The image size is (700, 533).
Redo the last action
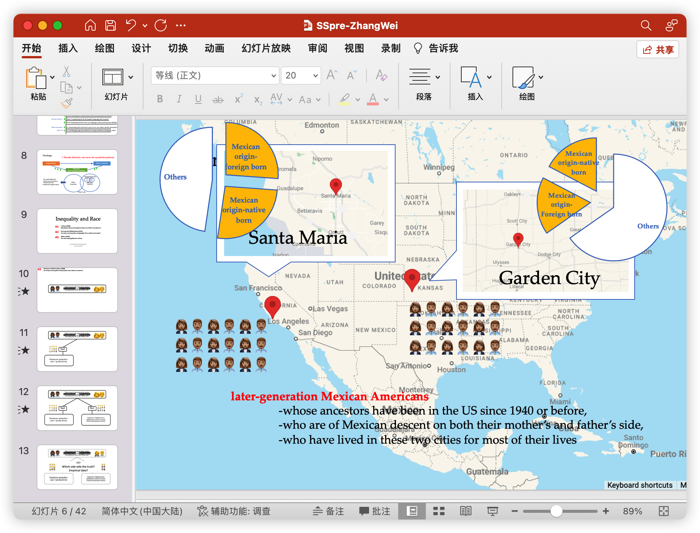pyautogui.click(x=161, y=25)
